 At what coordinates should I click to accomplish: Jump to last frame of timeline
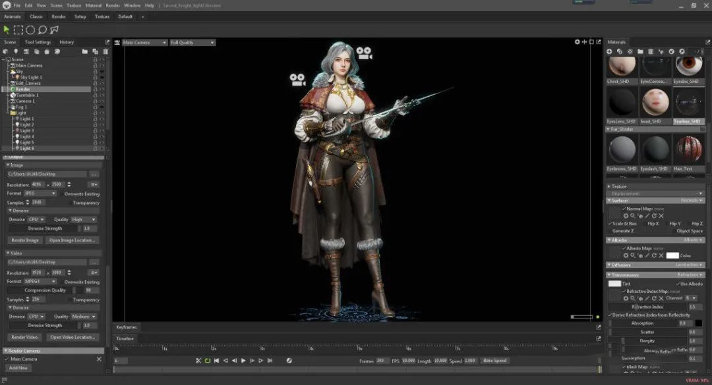270,361
